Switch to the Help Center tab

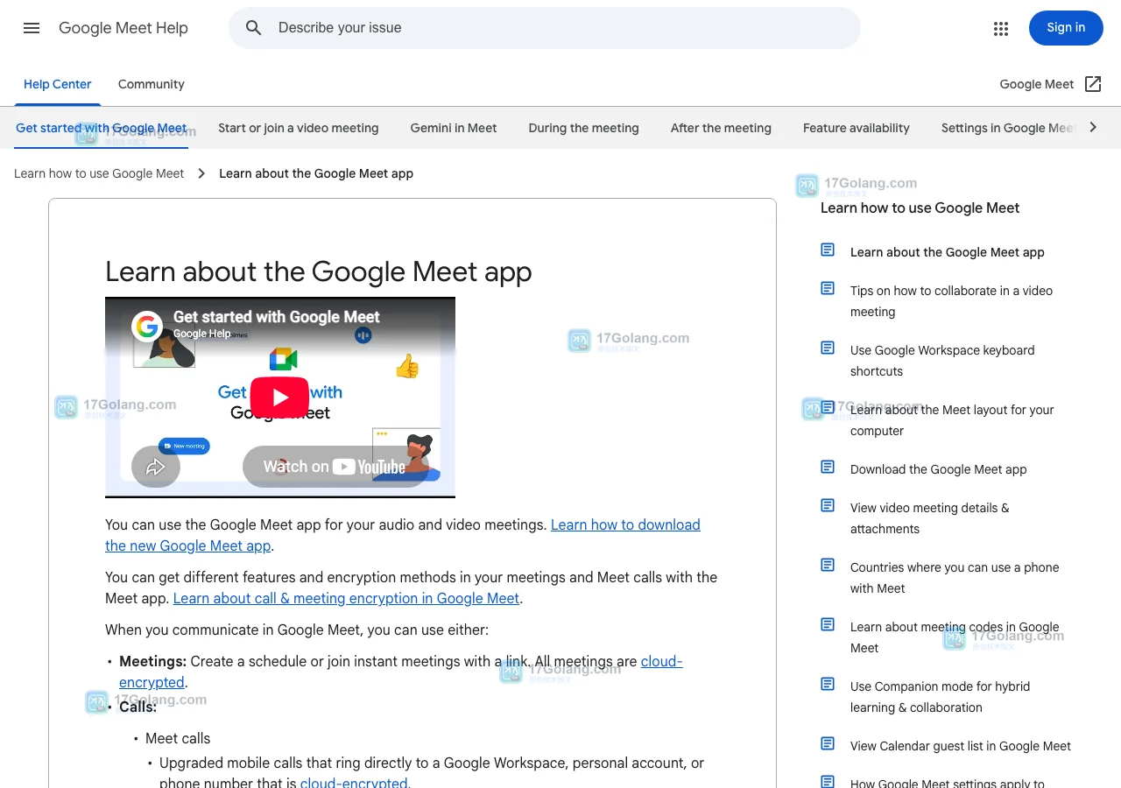click(x=58, y=84)
